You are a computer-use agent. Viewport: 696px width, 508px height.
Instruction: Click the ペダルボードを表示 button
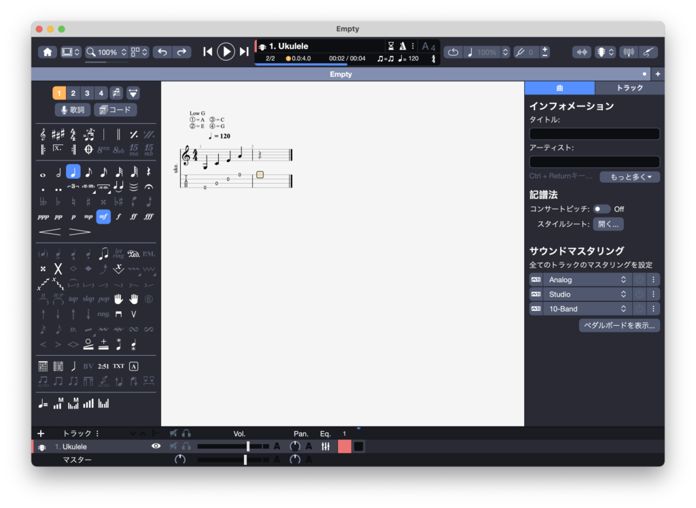coord(619,326)
